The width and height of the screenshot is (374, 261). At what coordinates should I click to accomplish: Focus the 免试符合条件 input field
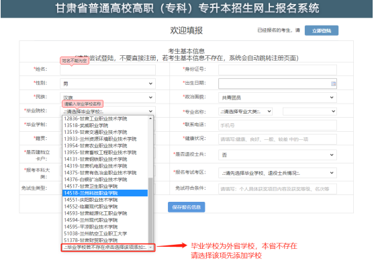pyautogui.click(x=277, y=189)
